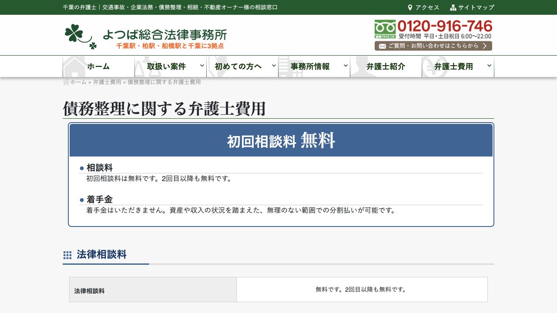Click the breadcrumb home icon
Image resolution: width=557 pixels, height=313 pixels.
(x=66, y=82)
